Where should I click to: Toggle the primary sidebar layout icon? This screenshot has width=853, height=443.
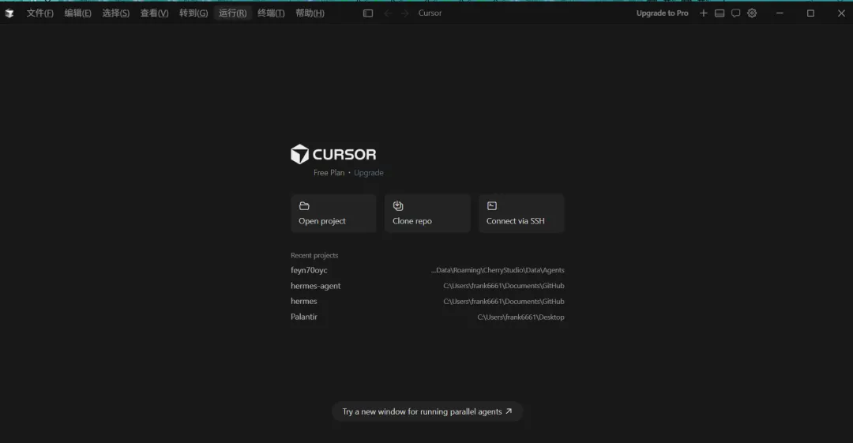point(368,13)
